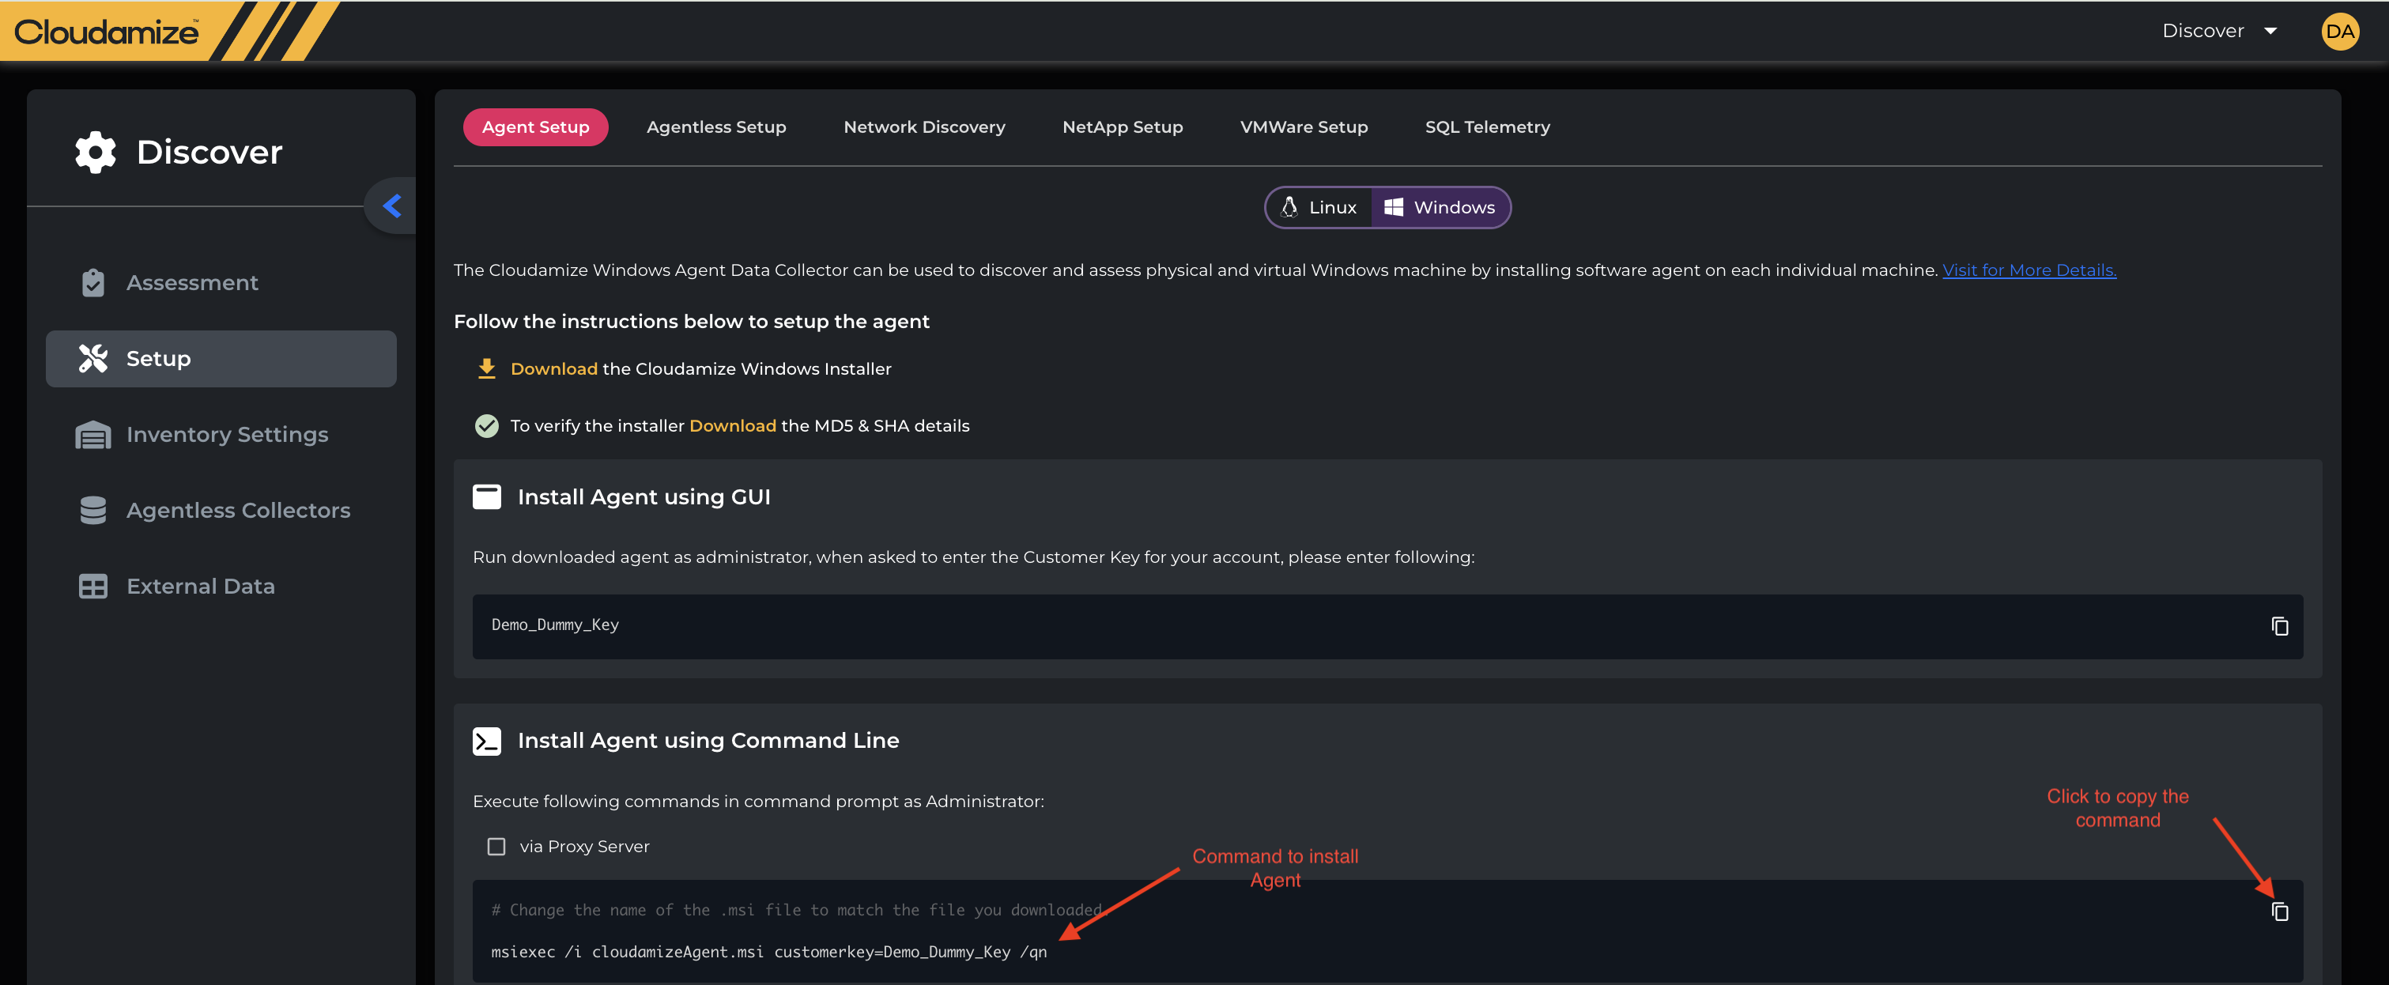Screen dimensions: 2389x985
Task: Download the MD5 & SHA details
Action: coord(732,426)
